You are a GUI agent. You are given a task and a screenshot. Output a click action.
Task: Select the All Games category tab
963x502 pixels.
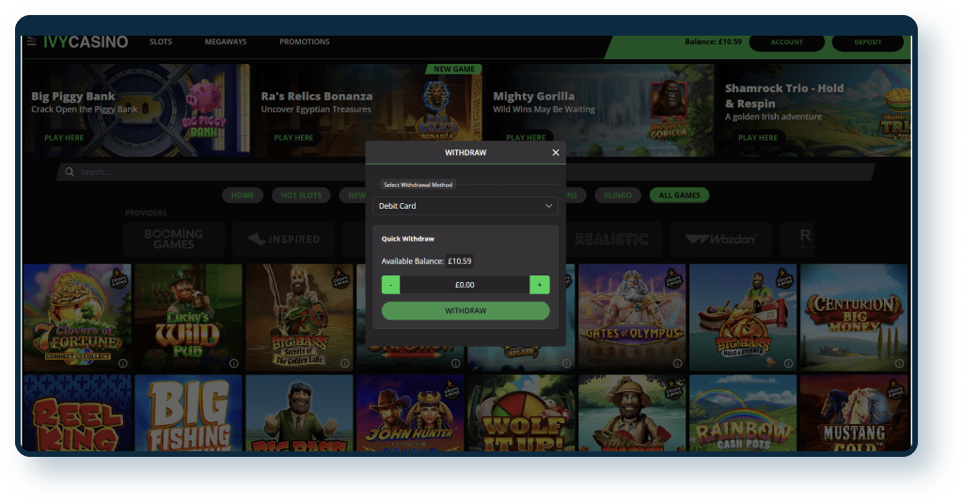coord(679,196)
